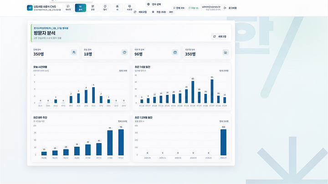Click the people icon on total card
Image resolution: width=328 pixels, height=184 pixels.
pos(74,52)
